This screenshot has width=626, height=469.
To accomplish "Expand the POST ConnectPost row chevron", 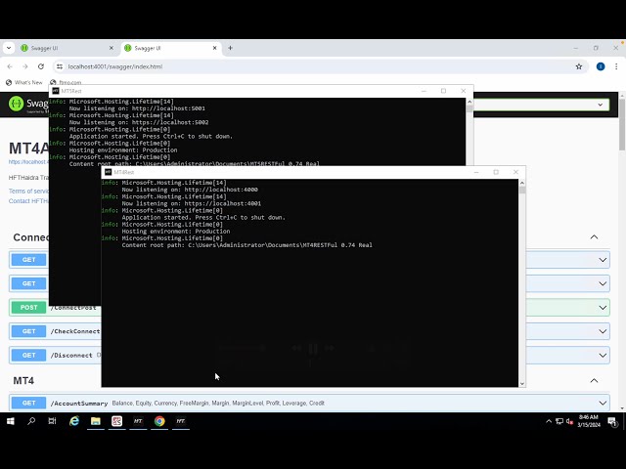I will tap(603, 308).
